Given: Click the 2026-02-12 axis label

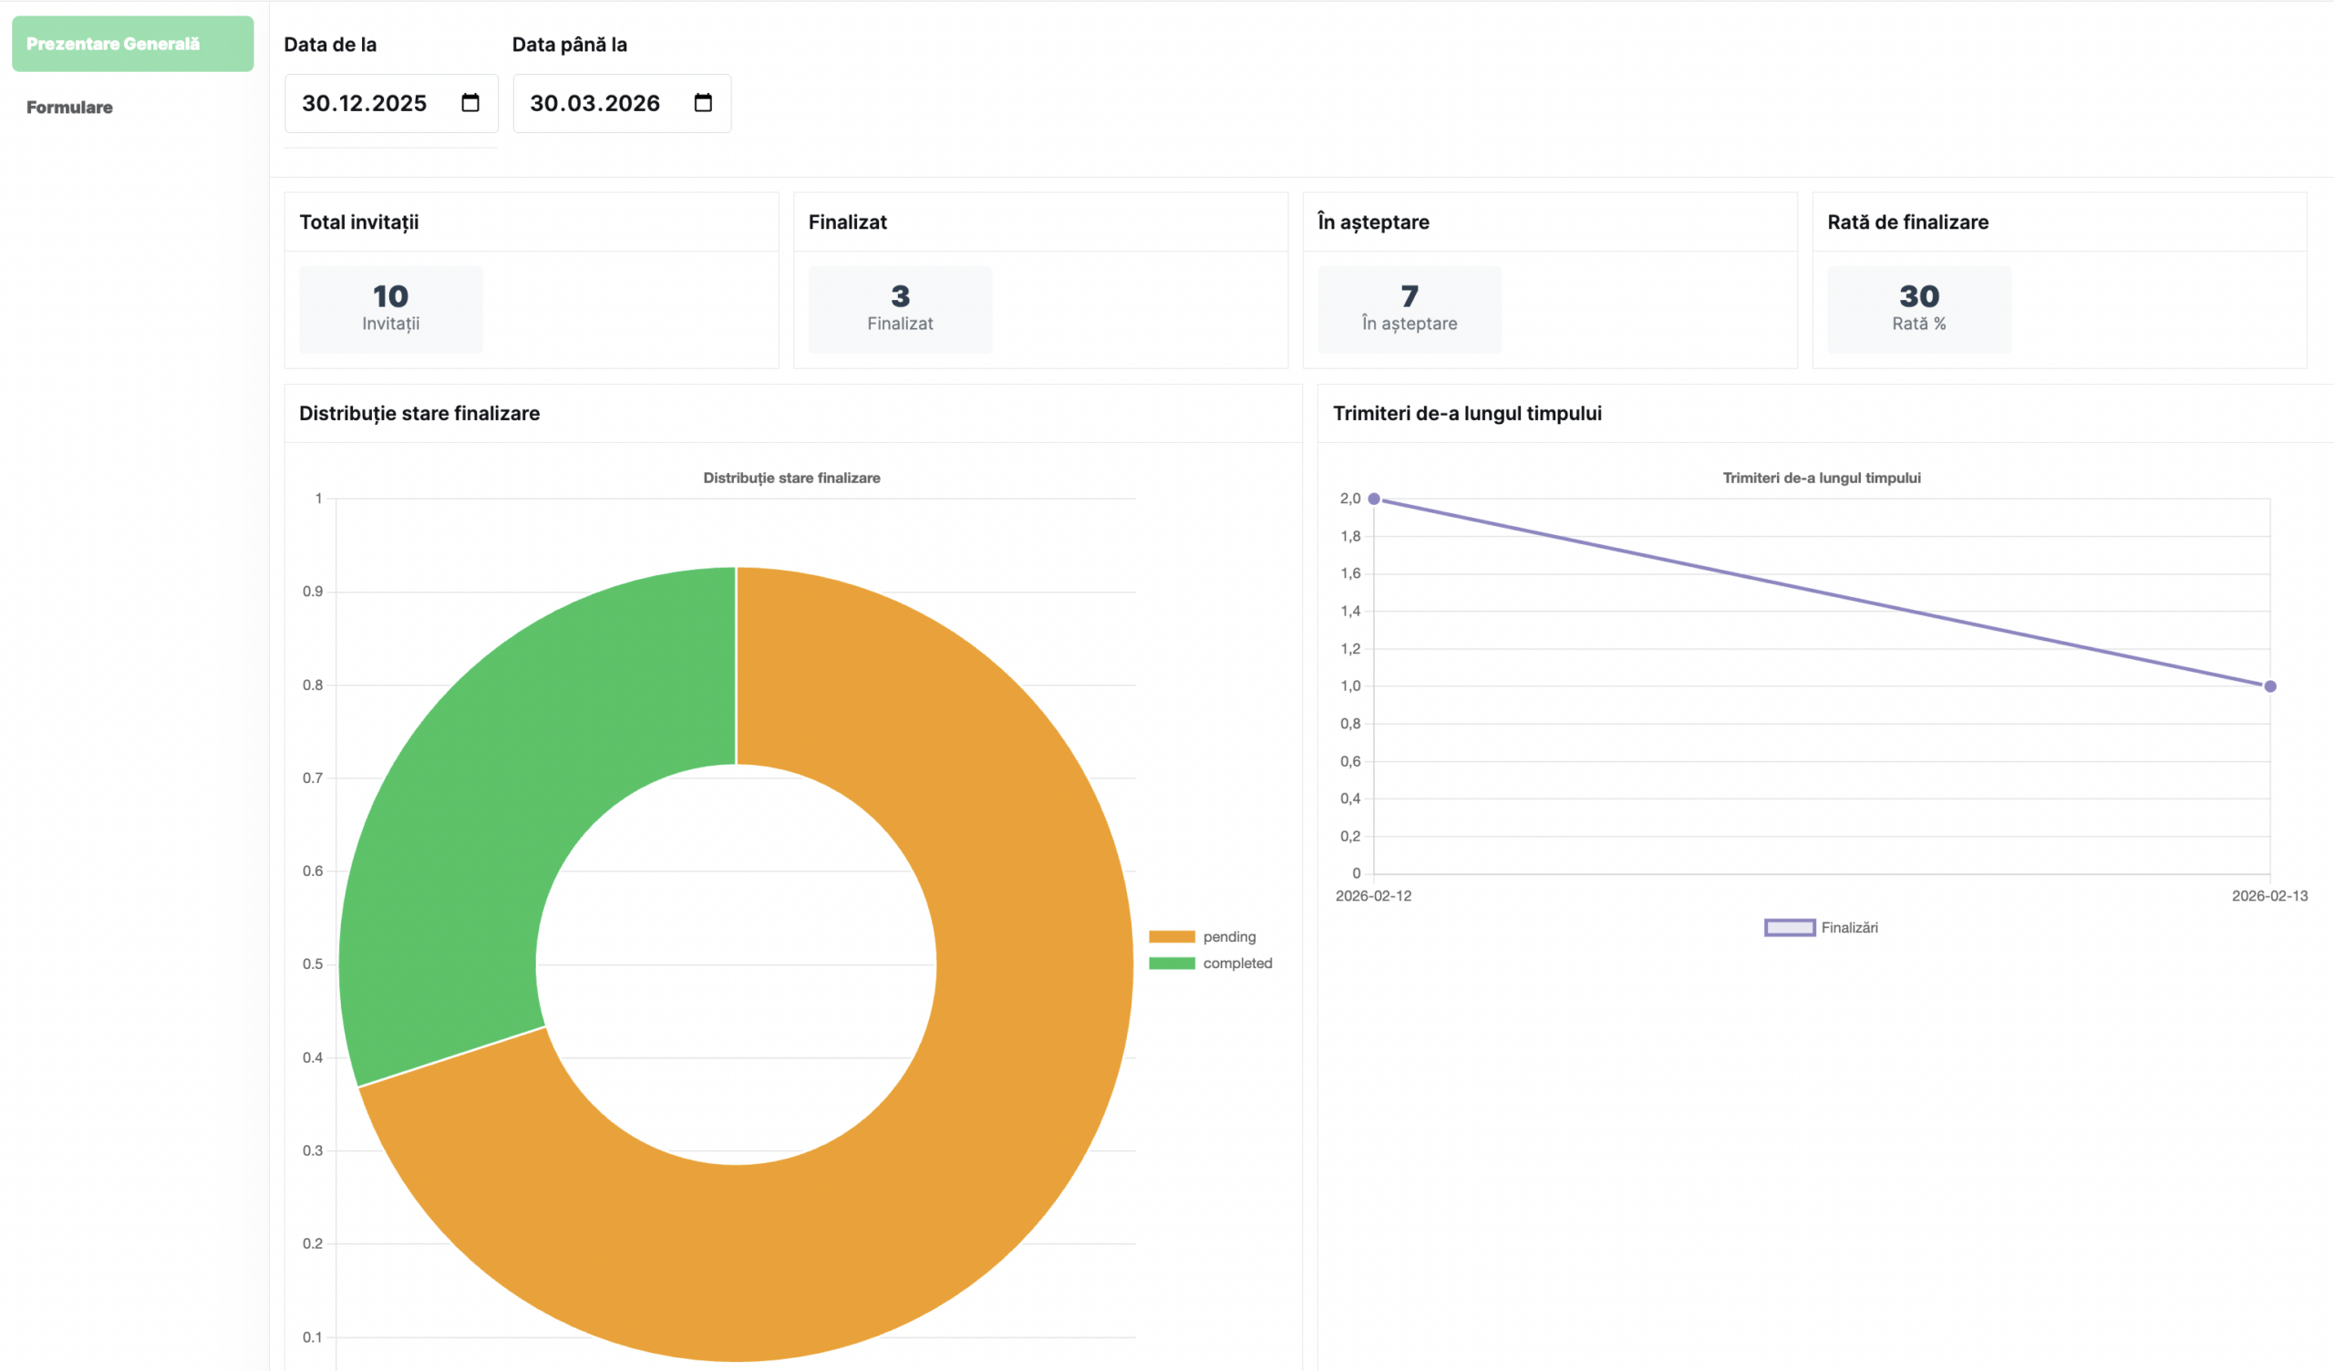Looking at the screenshot, I should [1374, 896].
